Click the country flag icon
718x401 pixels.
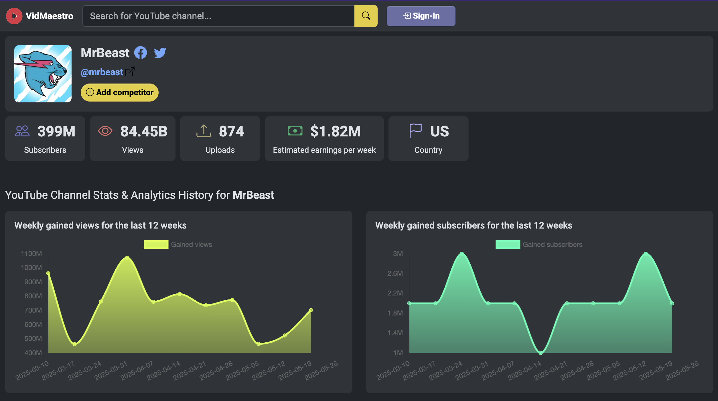coord(415,131)
